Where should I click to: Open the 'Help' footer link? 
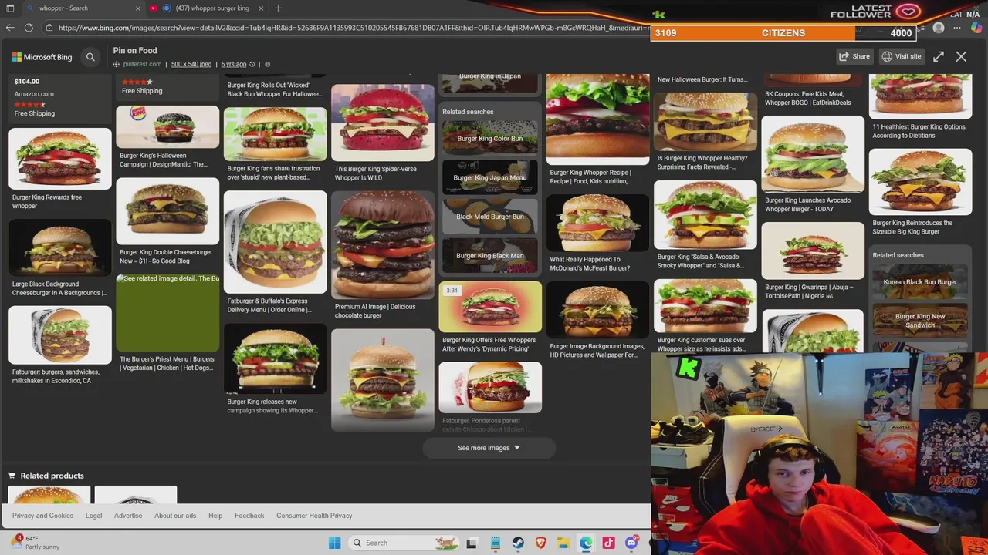pos(215,516)
